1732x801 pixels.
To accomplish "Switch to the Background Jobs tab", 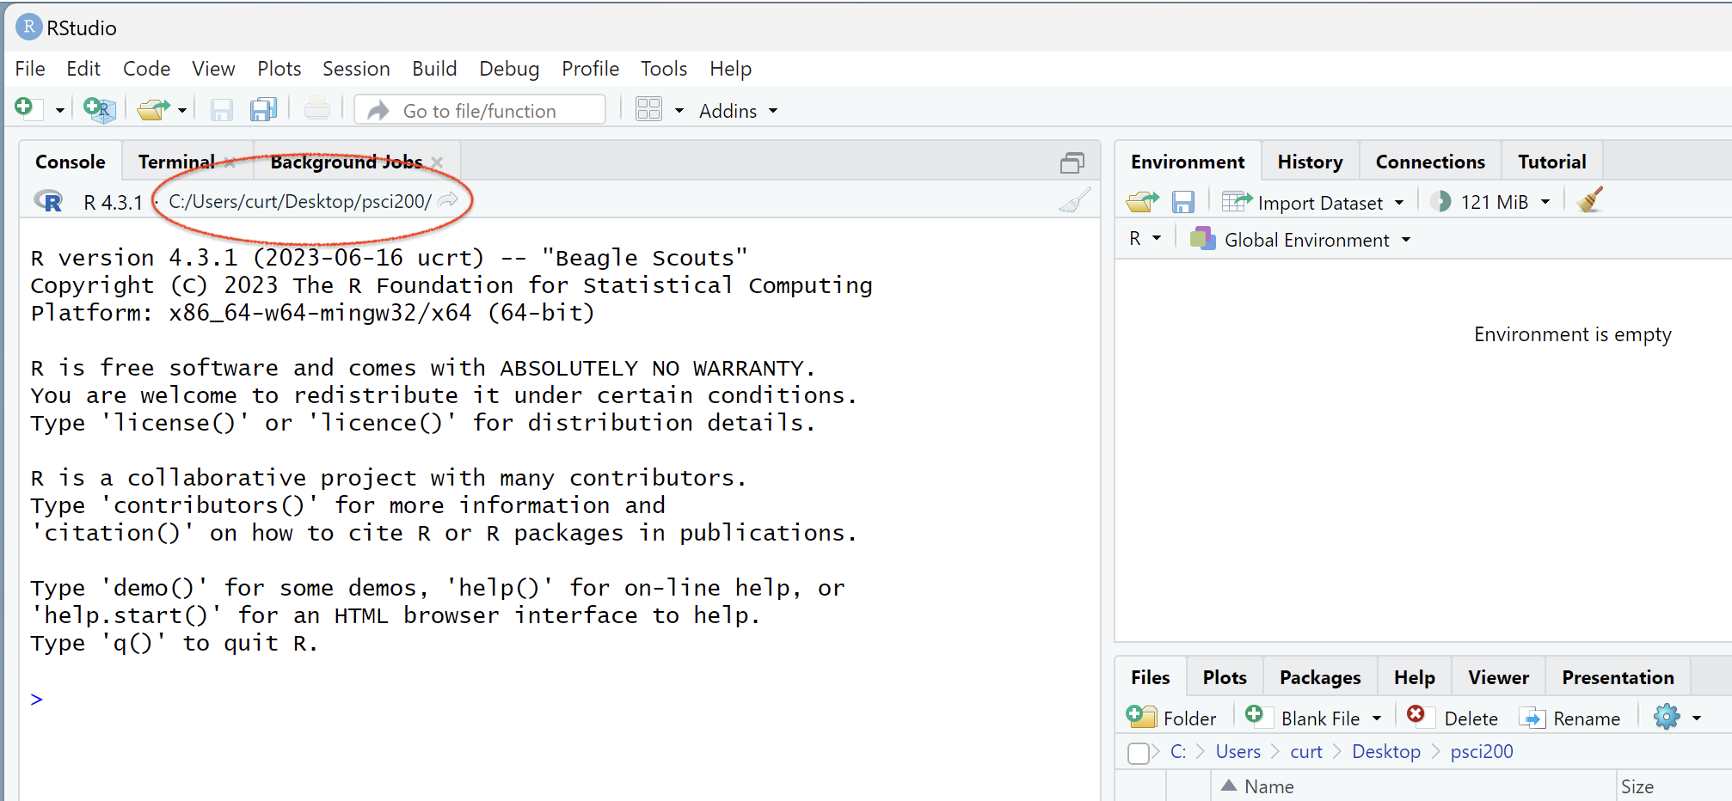I will click(346, 162).
